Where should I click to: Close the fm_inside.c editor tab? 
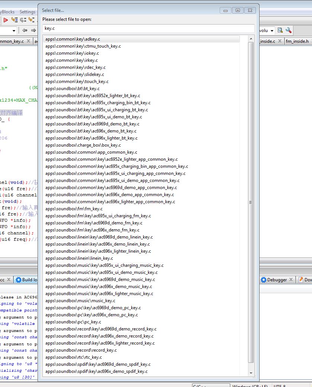point(280,41)
